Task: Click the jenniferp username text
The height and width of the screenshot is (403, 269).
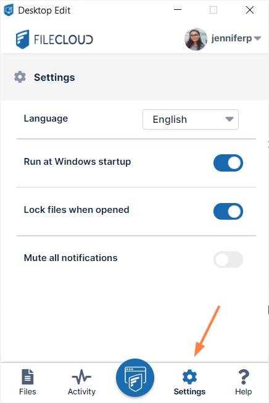Action: click(231, 38)
